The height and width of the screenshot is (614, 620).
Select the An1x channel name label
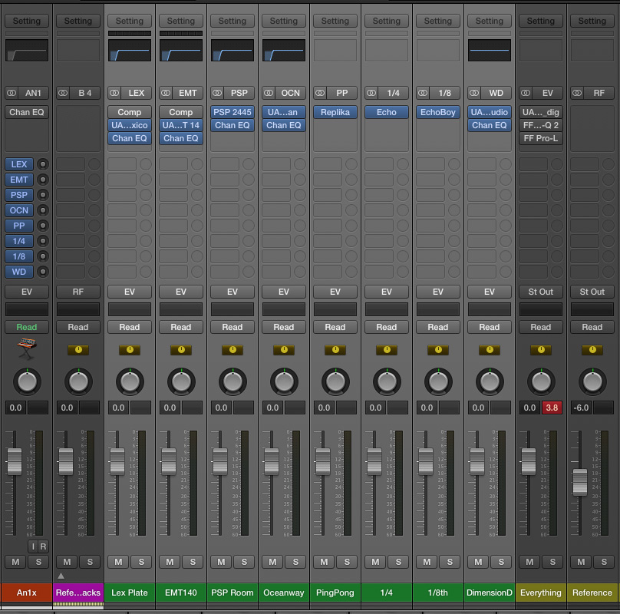(x=27, y=593)
